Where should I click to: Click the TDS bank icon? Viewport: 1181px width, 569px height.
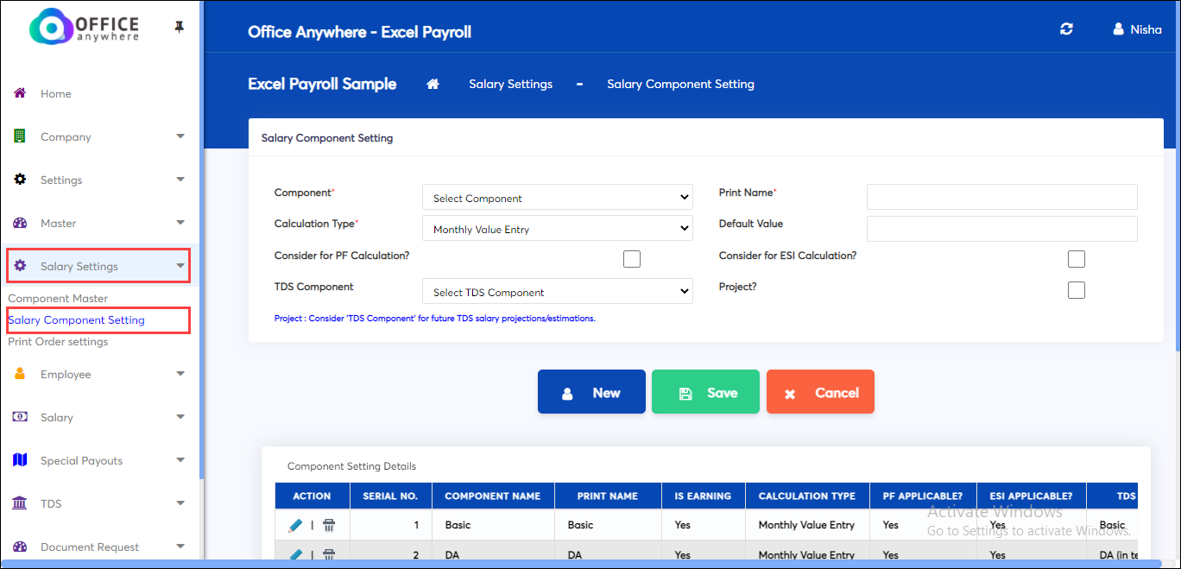(20, 503)
